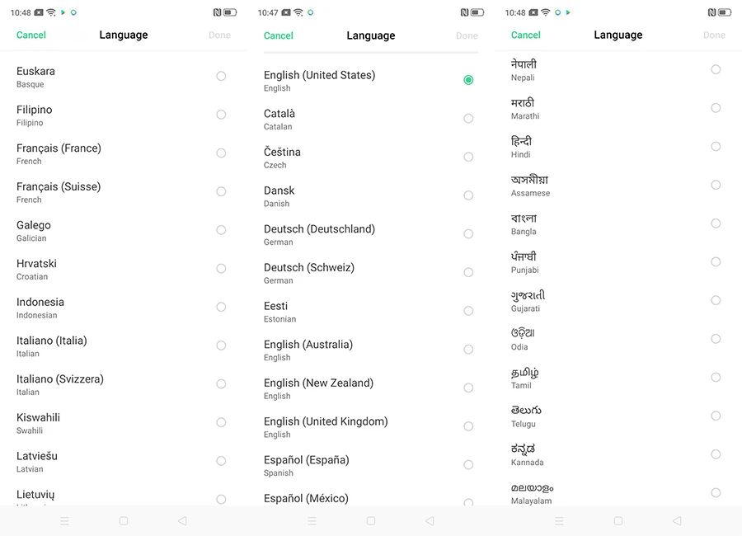Select the Euskara Basque radio button
742x536 pixels.
pyautogui.click(x=221, y=76)
